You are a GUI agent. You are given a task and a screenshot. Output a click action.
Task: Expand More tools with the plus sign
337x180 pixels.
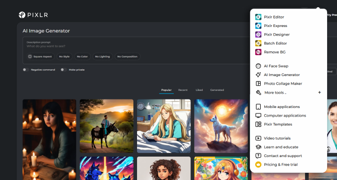tap(319, 93)
